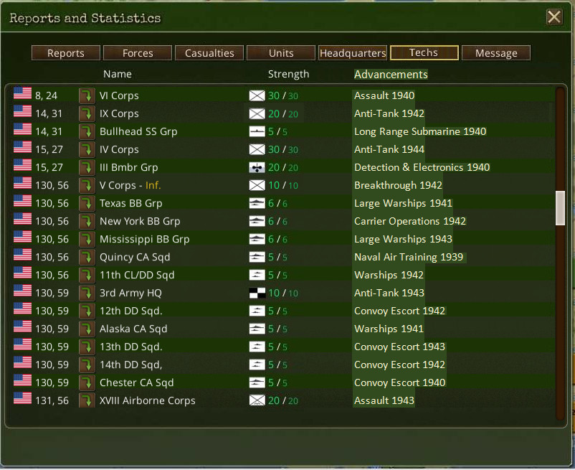Click the bomber unit symbol for III Bmbr Grp

tap(257, 168)
